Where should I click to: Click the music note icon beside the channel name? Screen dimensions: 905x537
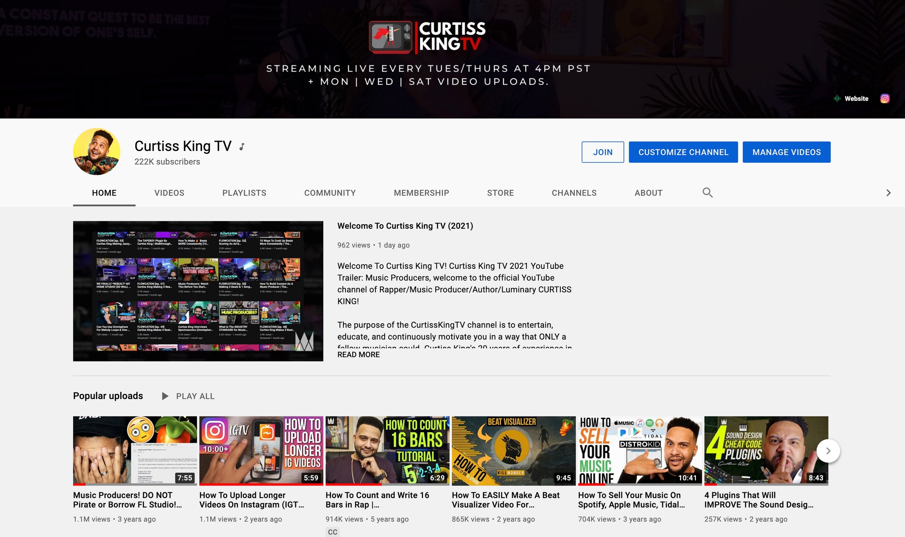click(242, 147)
